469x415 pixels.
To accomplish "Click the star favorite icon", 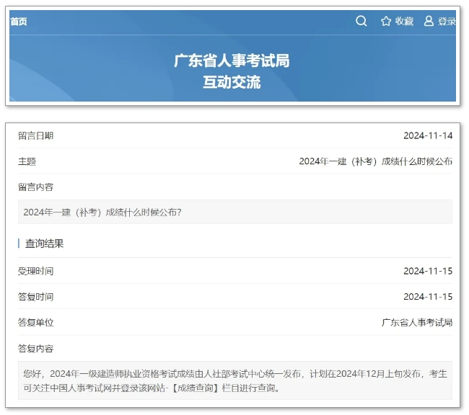I will [386, 21].
